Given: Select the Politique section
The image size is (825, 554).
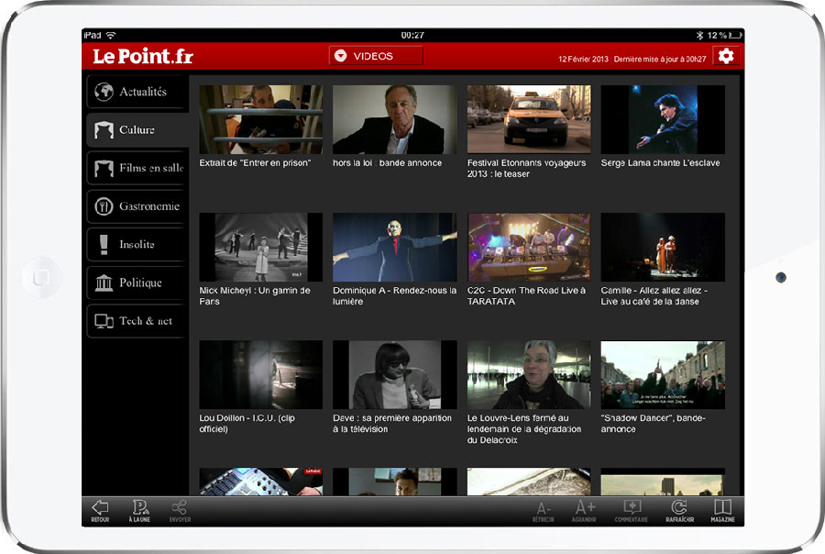Looking at the screenshot, I should pos(137,283).
